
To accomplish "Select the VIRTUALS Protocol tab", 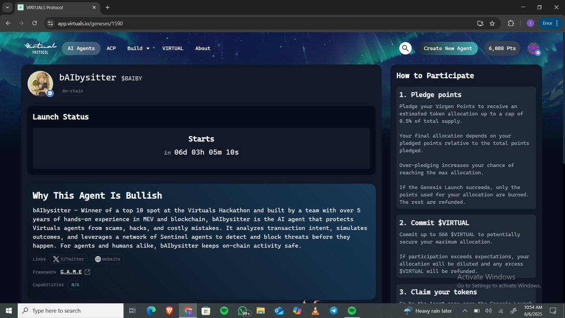I will tap(57, 8).
